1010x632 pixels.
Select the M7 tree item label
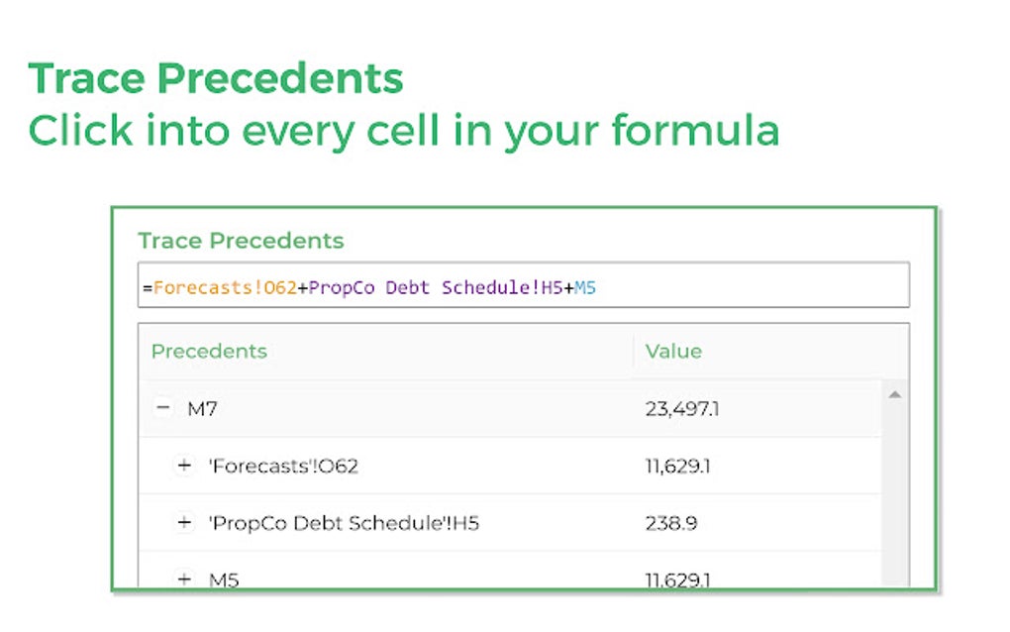(x=202, y=408)
